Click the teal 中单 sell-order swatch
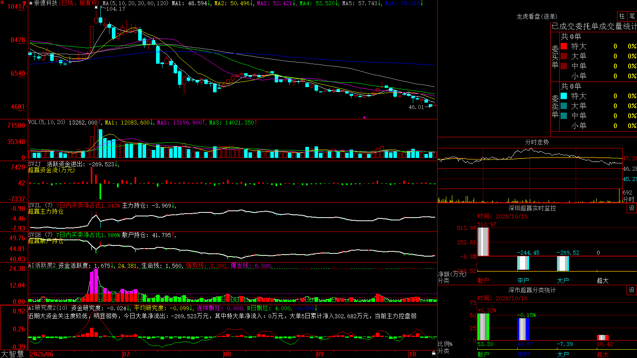Viewport: 637px width, 358px height. click(564, 116)
